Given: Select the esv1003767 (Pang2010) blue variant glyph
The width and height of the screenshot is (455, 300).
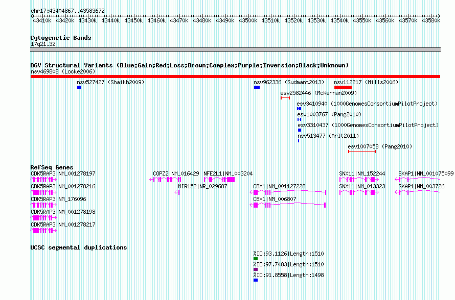Looking at the screenshot, I should click(x=299, y=119).
